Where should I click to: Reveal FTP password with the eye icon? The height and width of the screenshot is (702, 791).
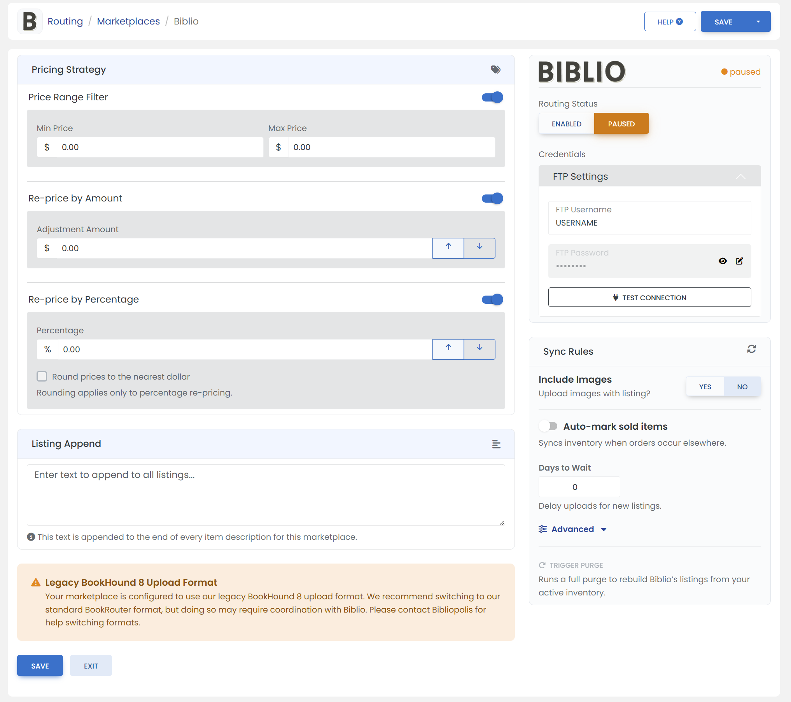click(723, 261)
